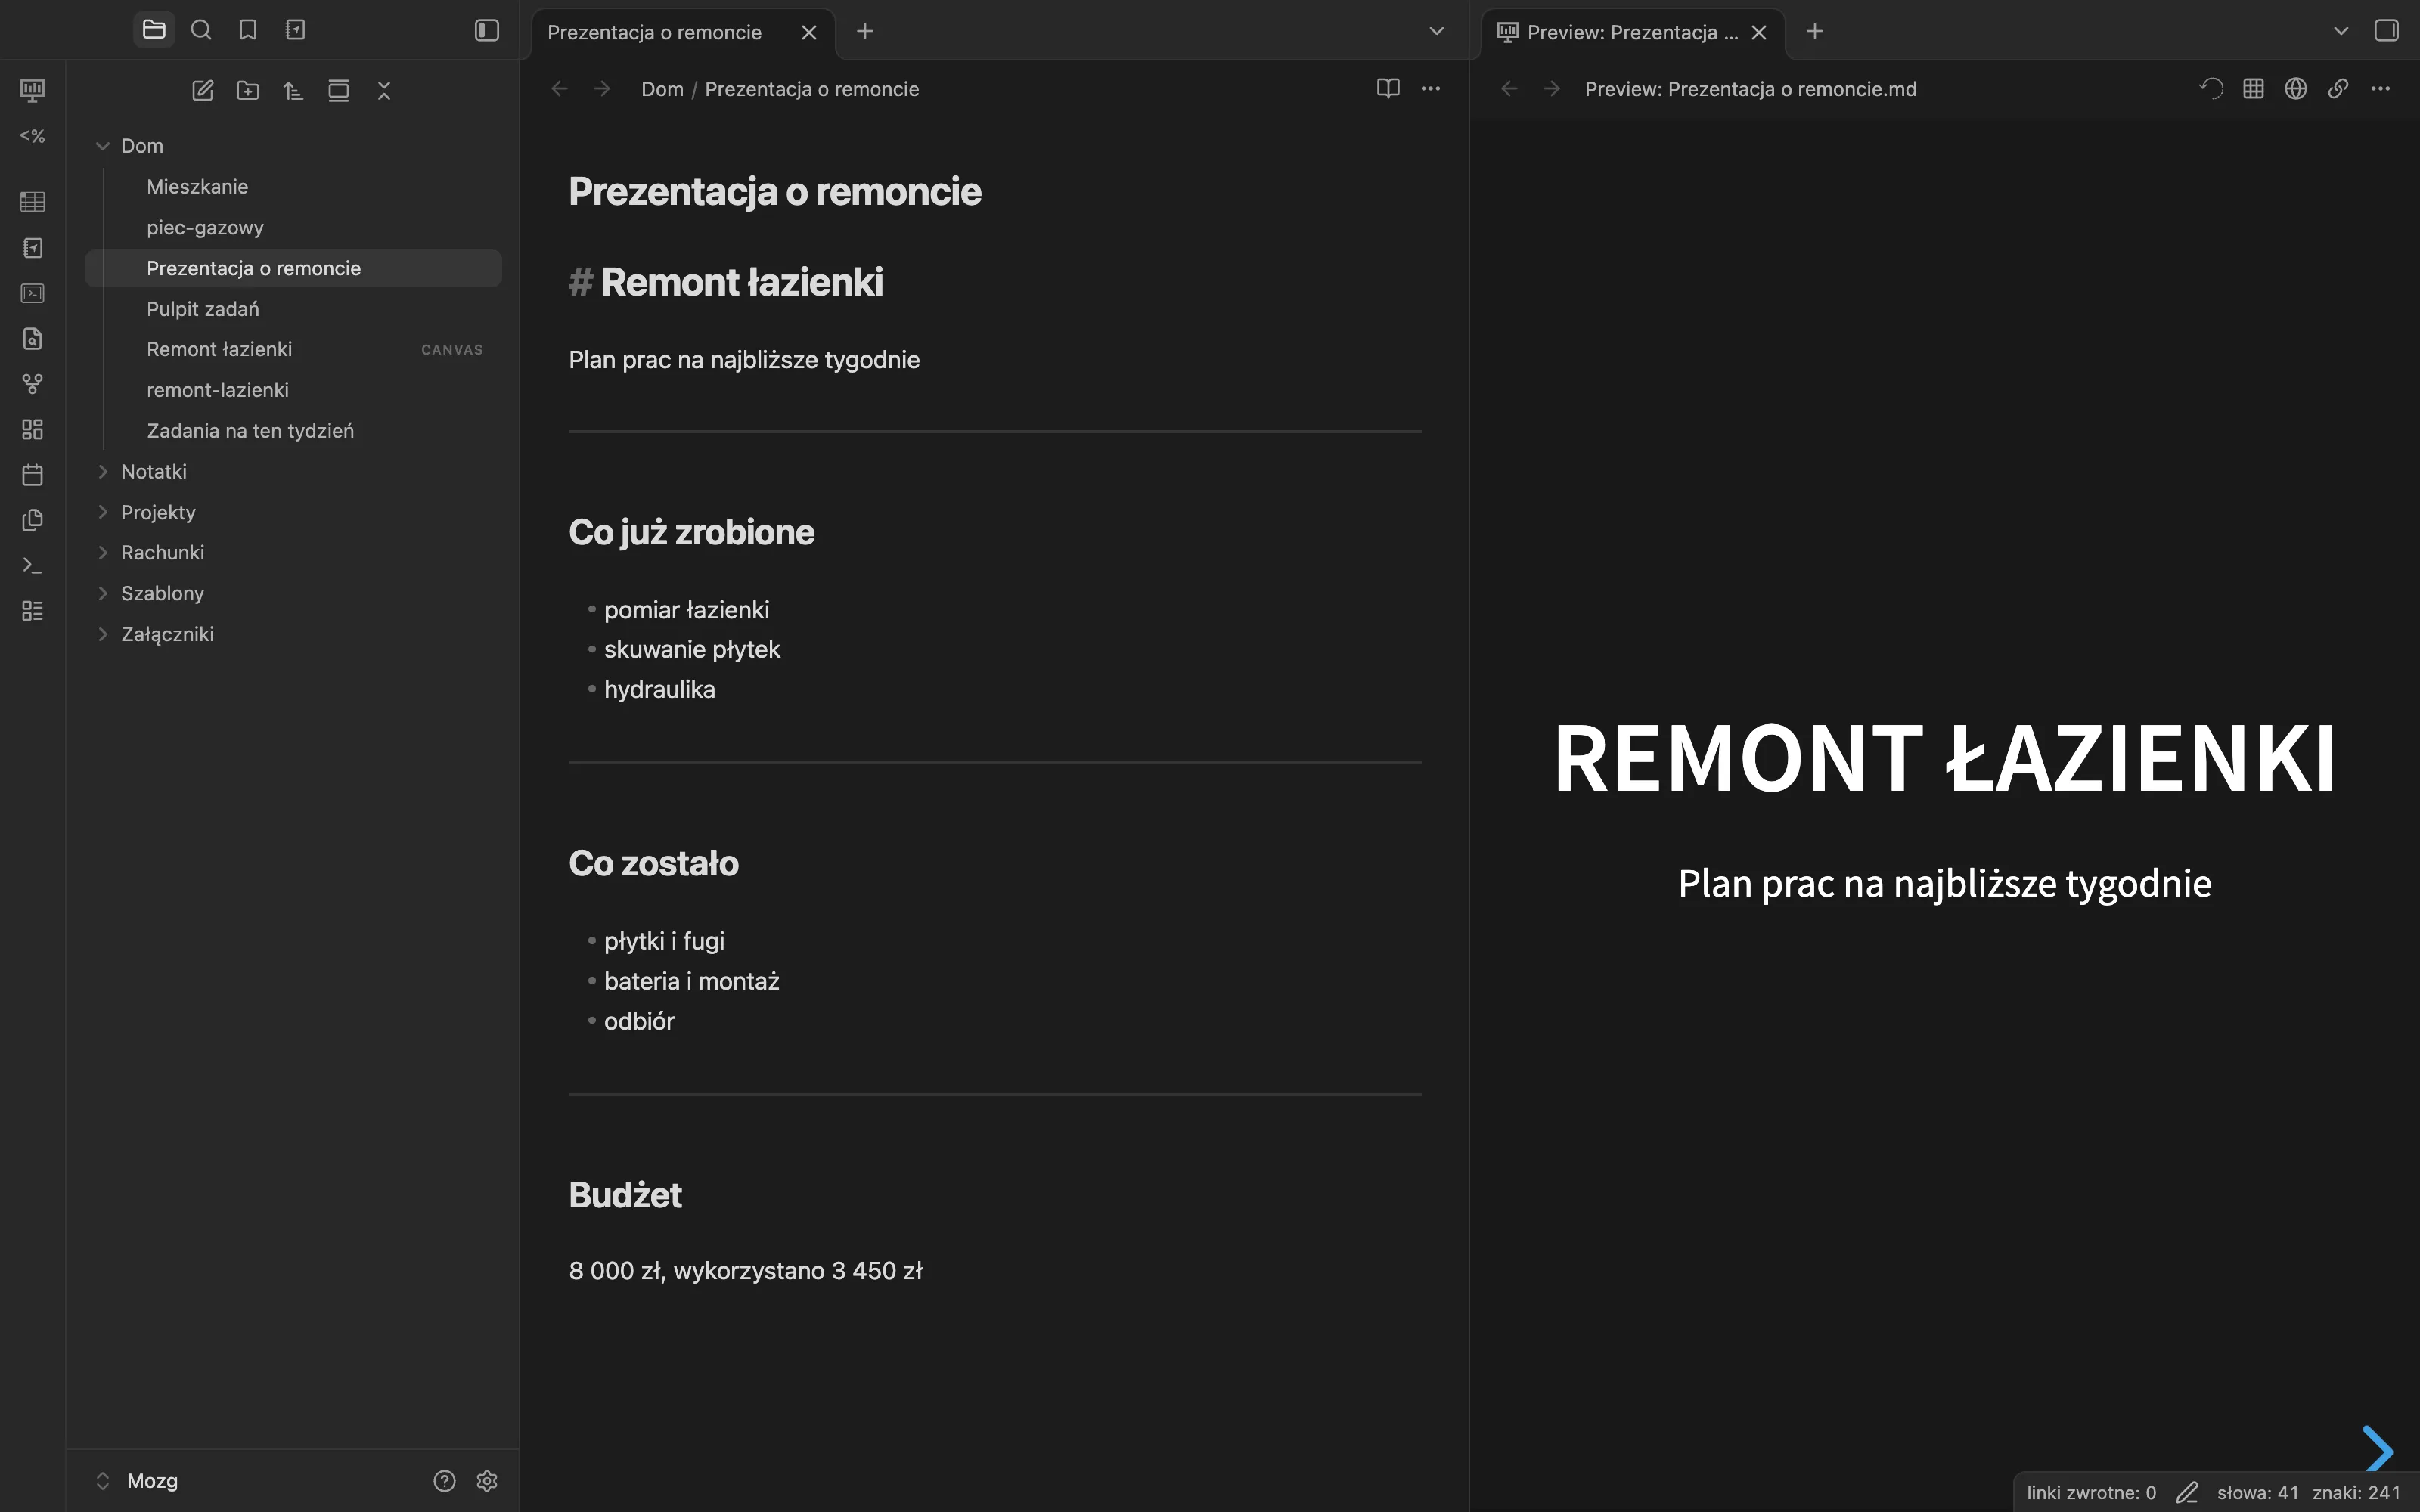The width and height of the screenshot is (2420, 1512).
Task: Open Obsidian settings gear
Action: pyautogui.click(x=487, y=1481)
